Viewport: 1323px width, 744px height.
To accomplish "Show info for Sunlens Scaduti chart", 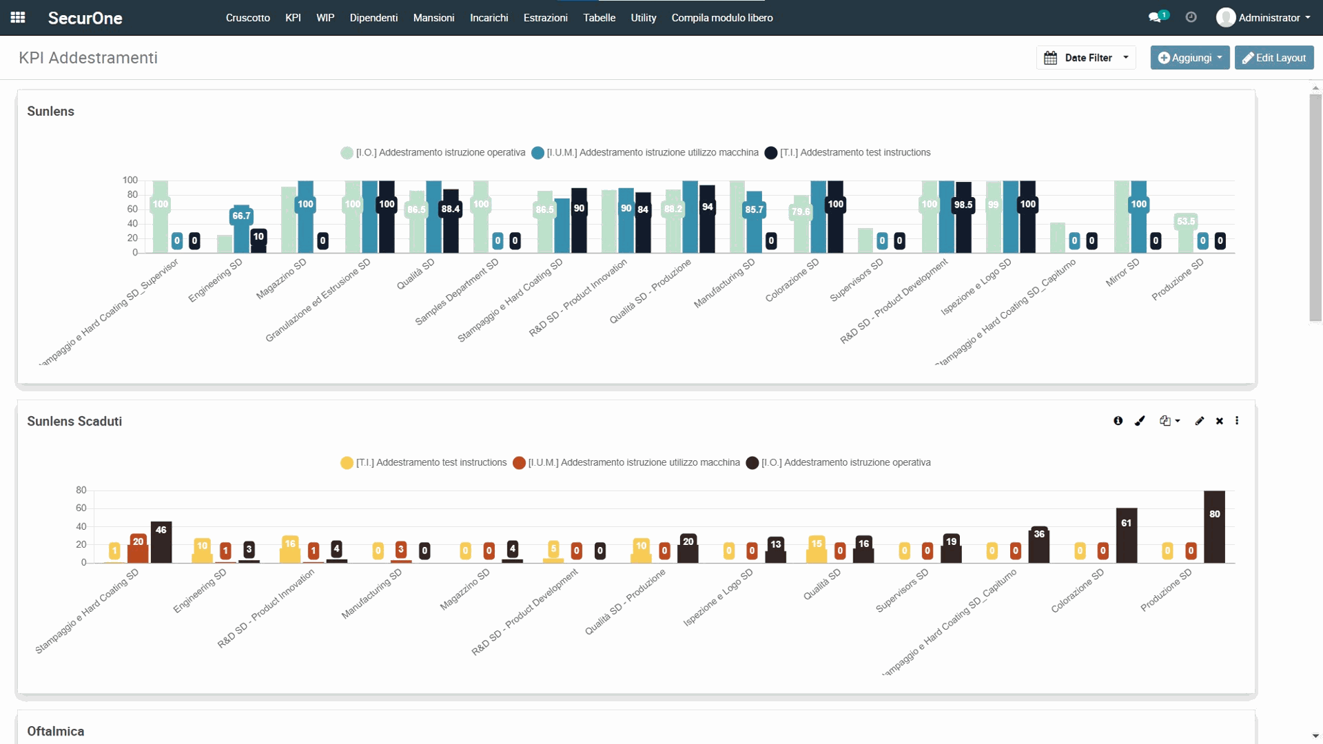I will pyautogui.click(x=1118, y=421).
